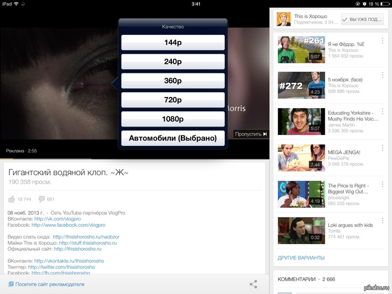The width and height of the screenshot is (392, 294).
Task: Show more suggestions via ДРУГИЕ ВАРИАНТЫ
Action: [x=301, y=258]
